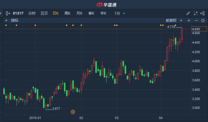This screenshot has height=122, width=208.
Task: Click the event diamond marker above 2019-01
Action: pos(35,25)
